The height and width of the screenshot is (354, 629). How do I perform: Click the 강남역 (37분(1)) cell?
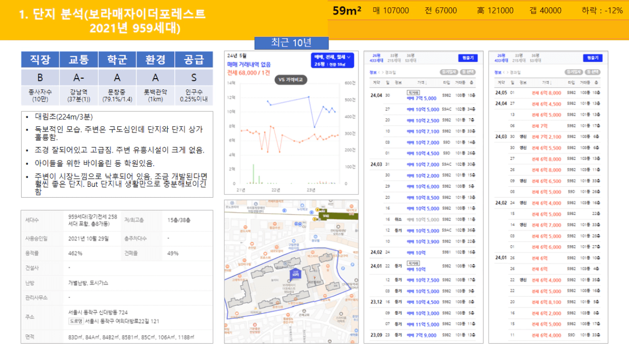(x=79, y=96)
